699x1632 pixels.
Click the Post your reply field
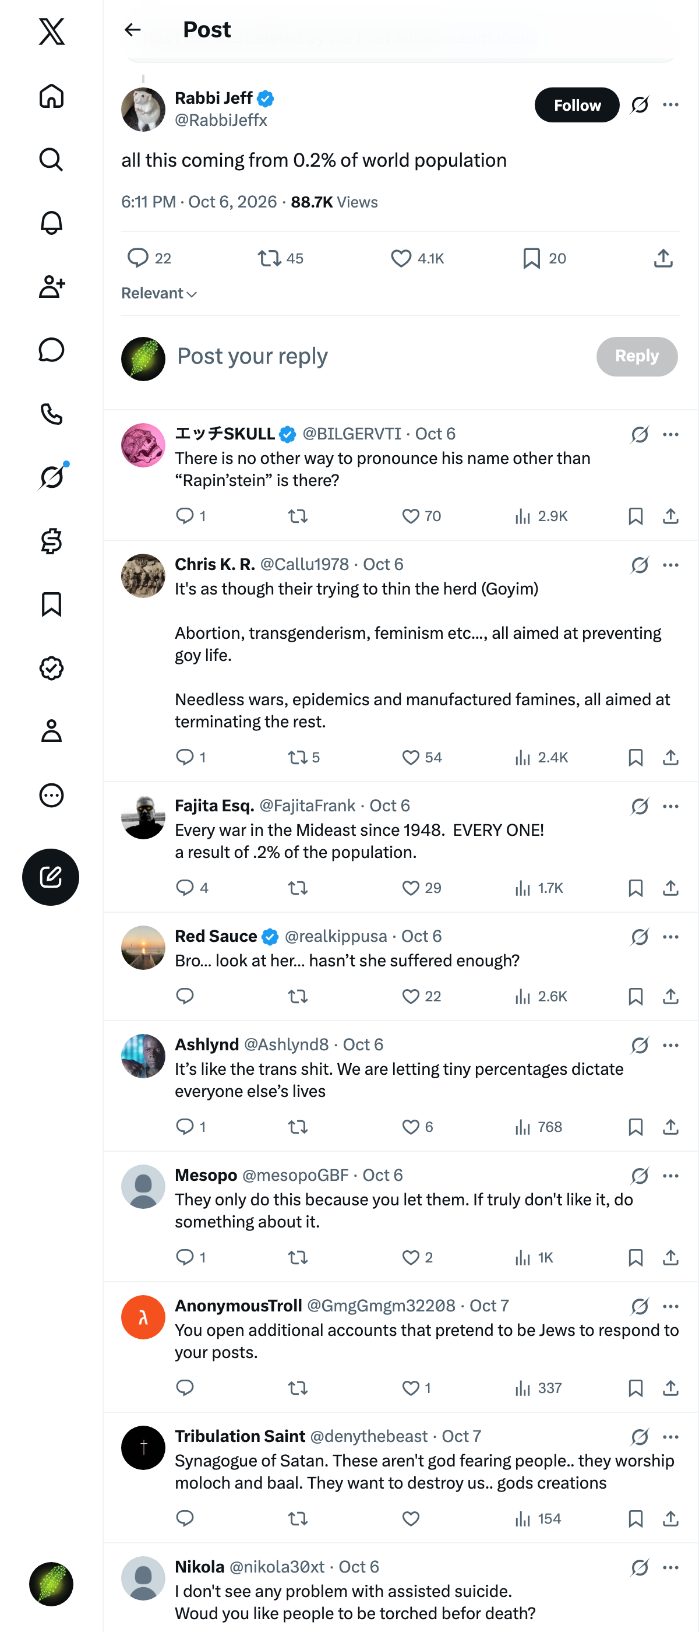[x=380, y=356]
